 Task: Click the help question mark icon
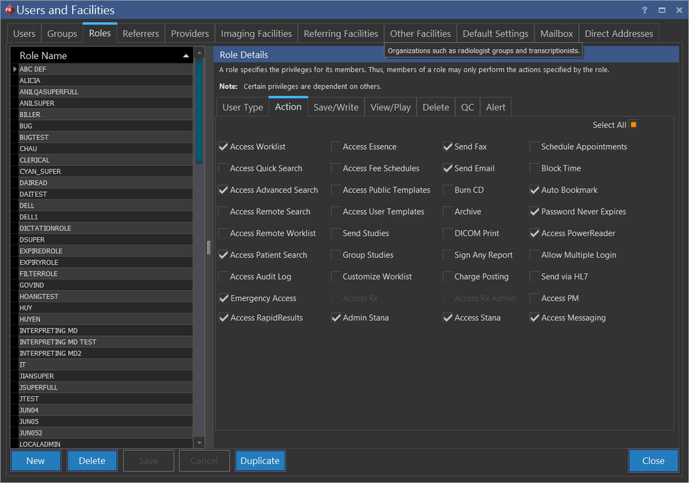pyautogui.click(x=645, y=10)
